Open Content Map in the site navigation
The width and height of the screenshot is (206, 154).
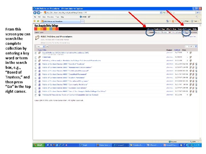pyautogui.click(x=159, y=29)
